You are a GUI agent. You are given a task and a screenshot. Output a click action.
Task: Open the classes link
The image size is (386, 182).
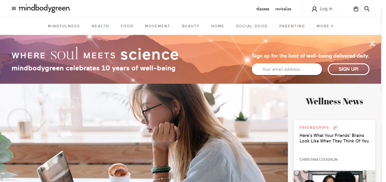pyautogui.click(x=263, y=9)
